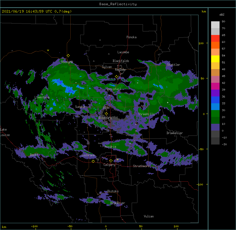Click the Lake Louise label
This screenshot has width=236, height=230.
(5, 132)
